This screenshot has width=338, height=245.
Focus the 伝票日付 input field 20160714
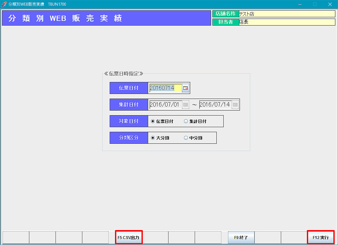point(166,88)
